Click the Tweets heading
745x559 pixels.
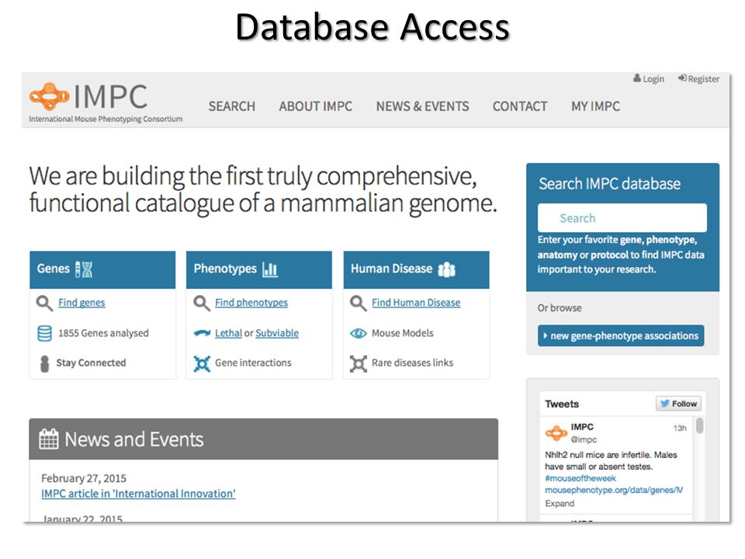(562, 404)
